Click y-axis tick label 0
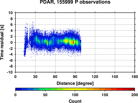This screenshot has height=103, width=138. [x=12, y=42]
